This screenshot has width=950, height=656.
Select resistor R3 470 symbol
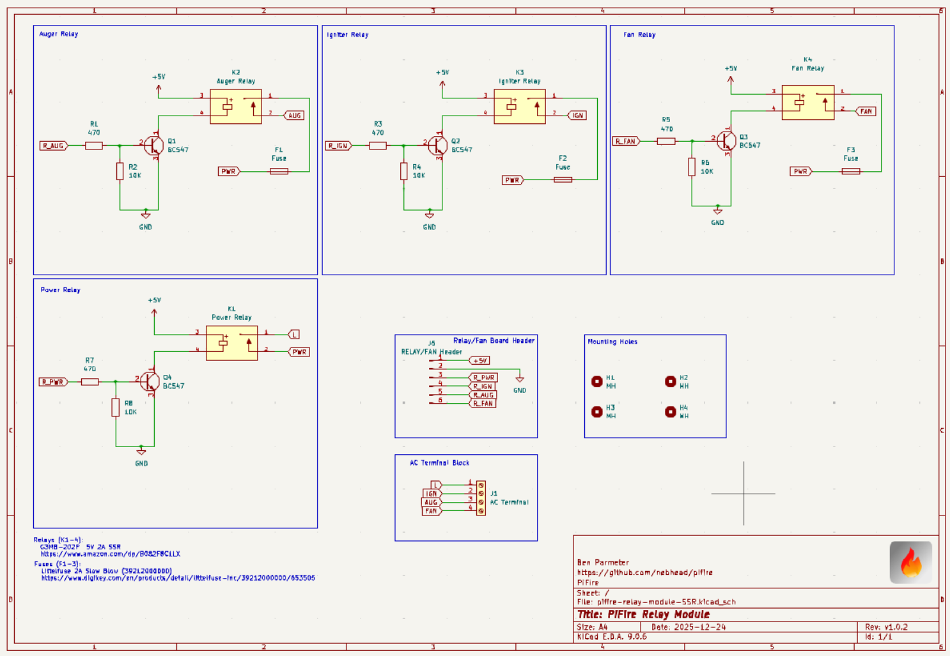(378, 146)
